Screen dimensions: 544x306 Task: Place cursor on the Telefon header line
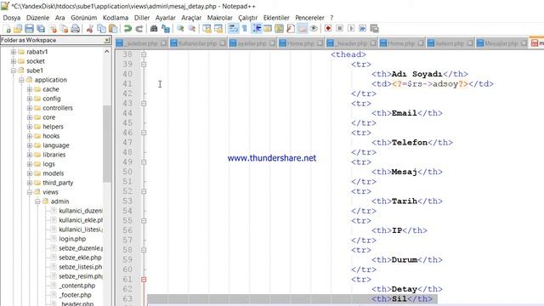click(412, 143)
